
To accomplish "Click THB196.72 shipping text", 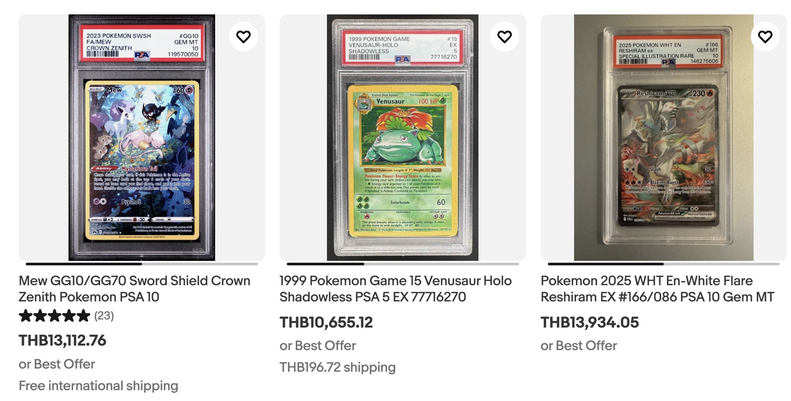I will (338, 367).
